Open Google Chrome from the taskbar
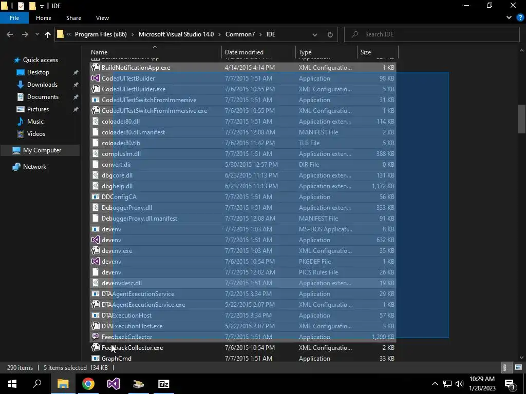 88,384
